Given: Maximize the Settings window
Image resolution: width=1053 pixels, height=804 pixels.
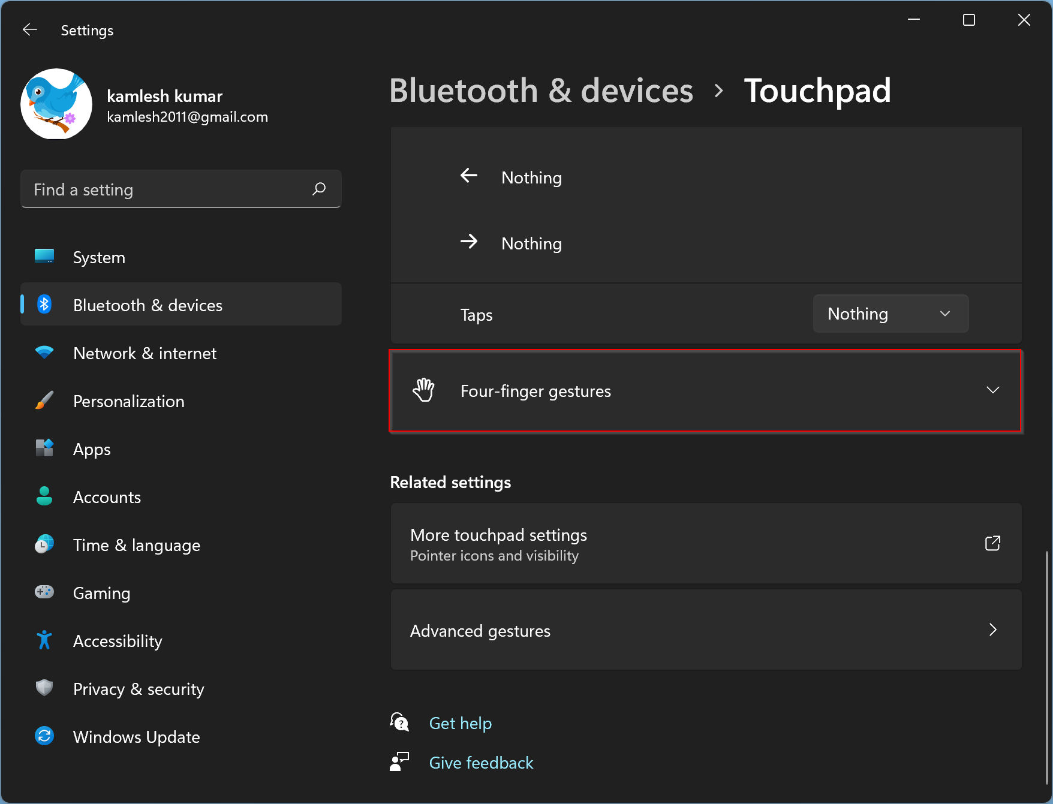Looking at the screenshot, I should [969, 20].
